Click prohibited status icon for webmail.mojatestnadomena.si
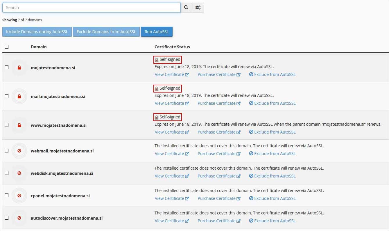389x231 pixels. click(x=19, y=151)
